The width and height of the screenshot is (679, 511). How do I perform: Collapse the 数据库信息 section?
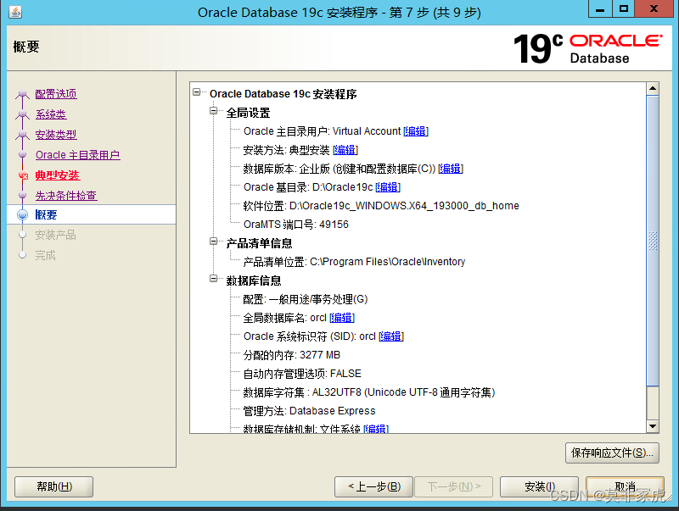coord(214,279)
